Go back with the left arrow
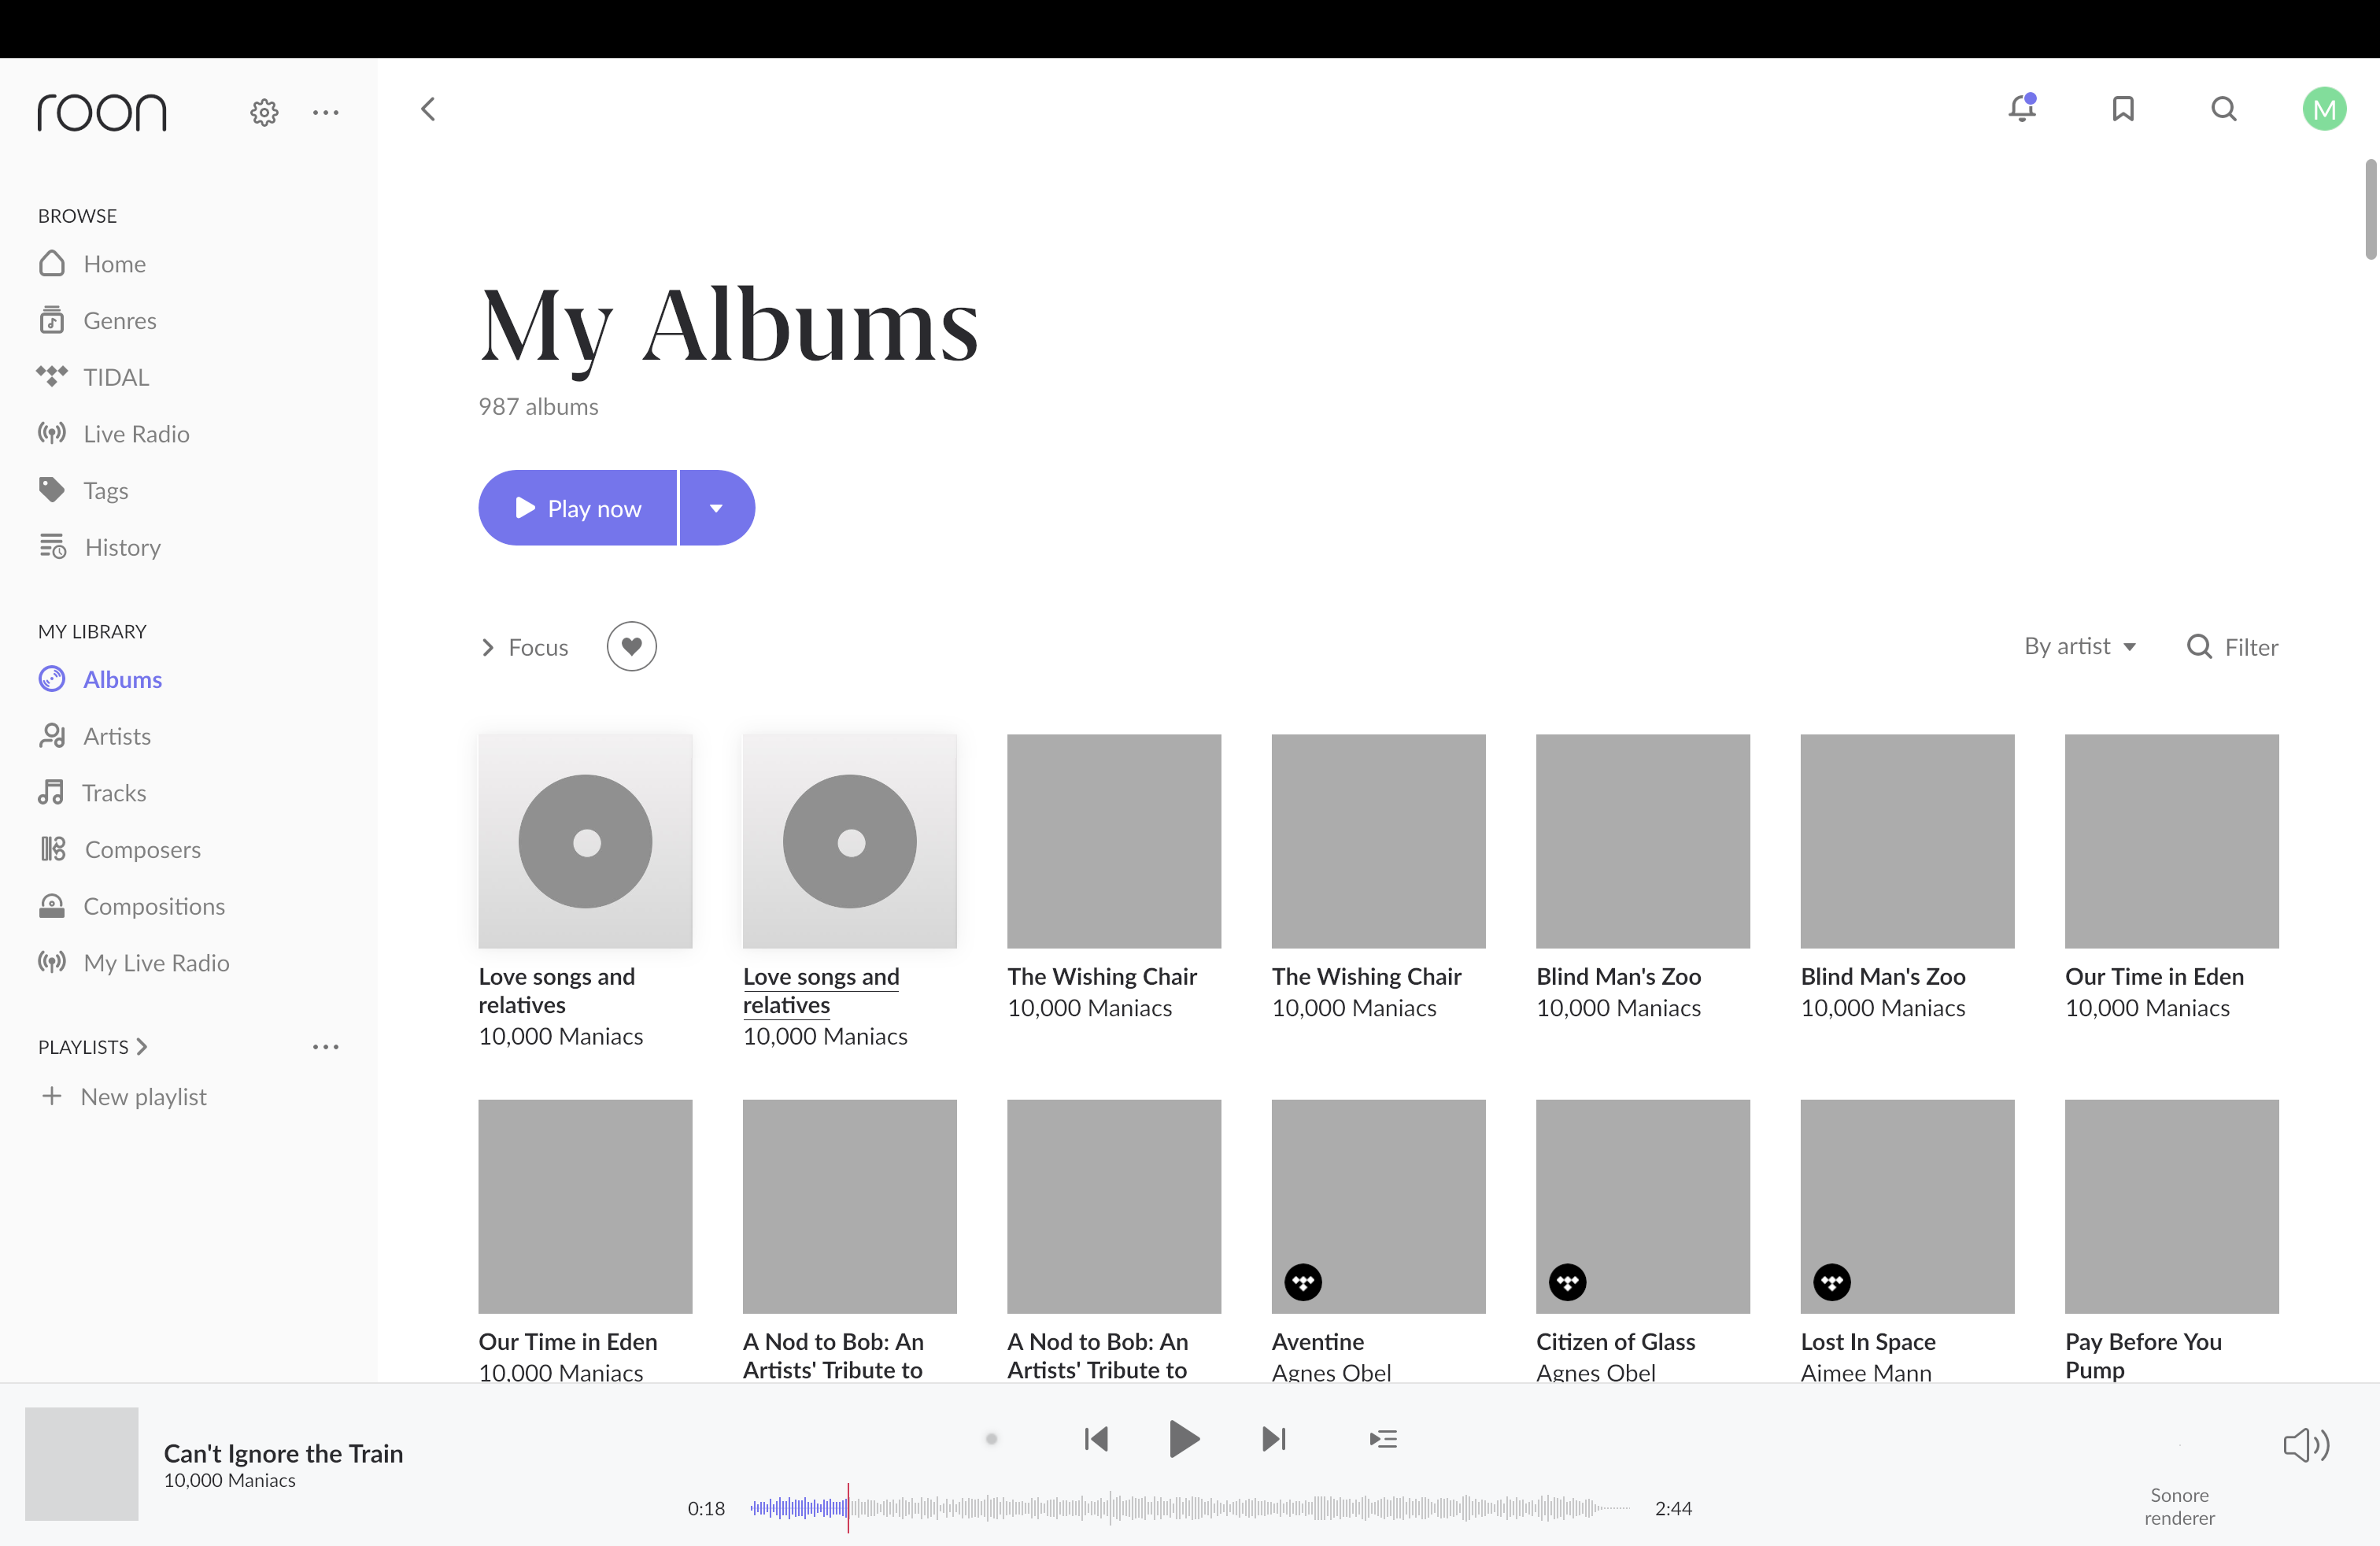2380x1546 pixels. 428,109
